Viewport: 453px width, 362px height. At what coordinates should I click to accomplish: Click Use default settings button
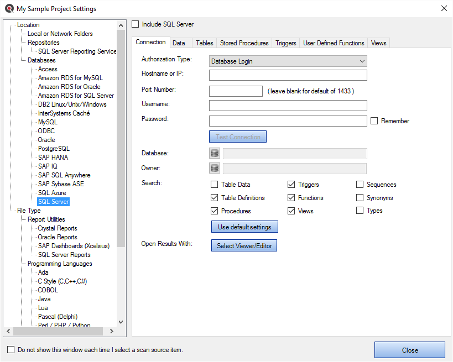pyautogui.click(x=244, y=227)
